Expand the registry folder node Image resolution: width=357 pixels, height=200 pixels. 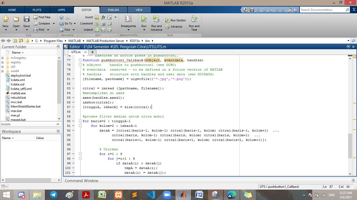pos(3,62)
